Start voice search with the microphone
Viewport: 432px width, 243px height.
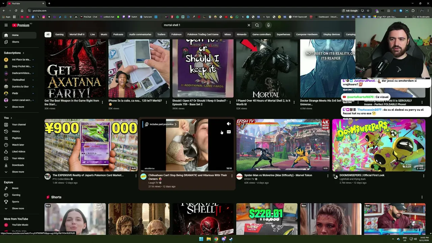(x=268, y=25)
